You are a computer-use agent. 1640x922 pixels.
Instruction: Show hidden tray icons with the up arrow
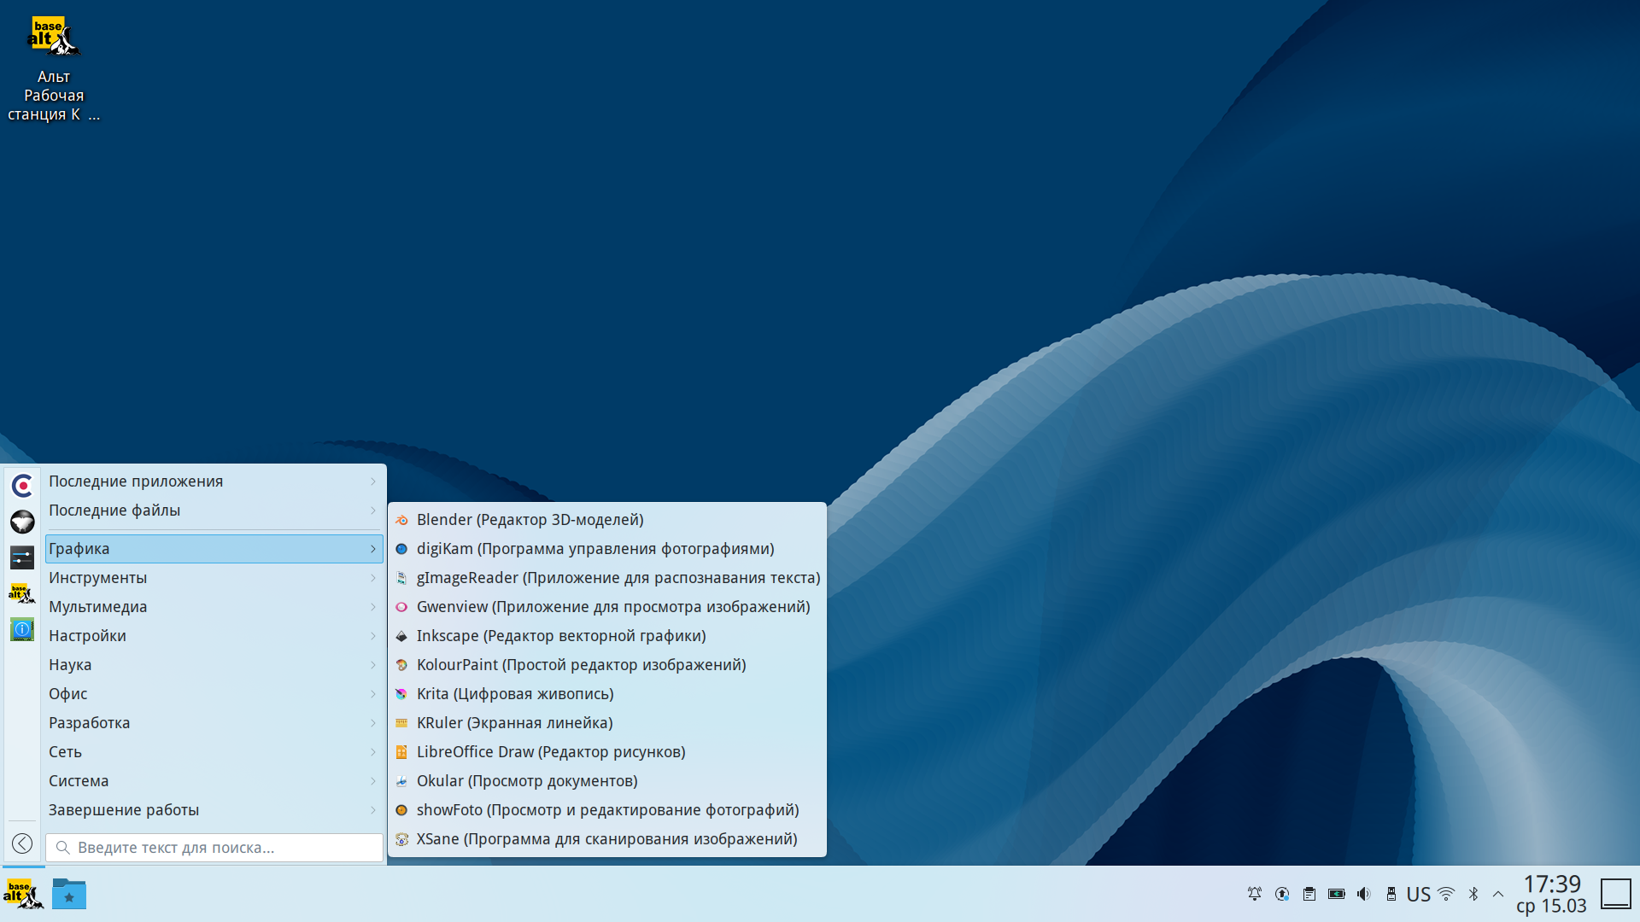click(x=1498, y=894)
